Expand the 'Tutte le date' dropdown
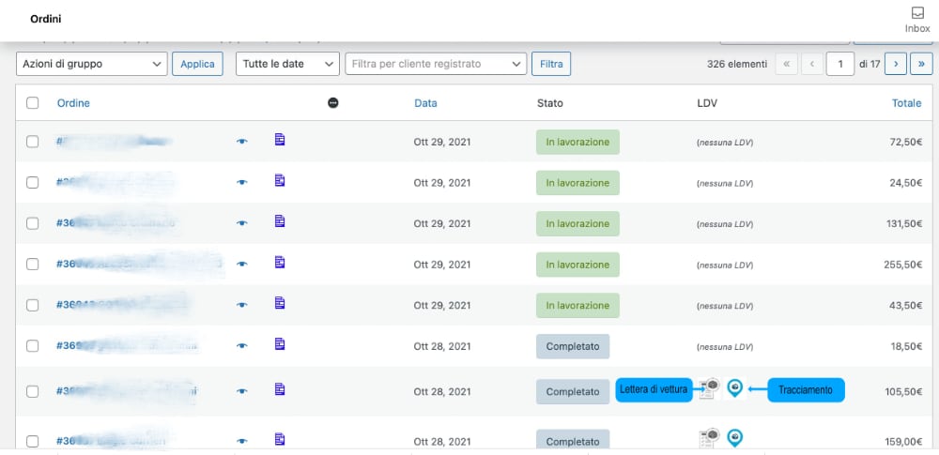Screen dimensions: 939x455 285,64
